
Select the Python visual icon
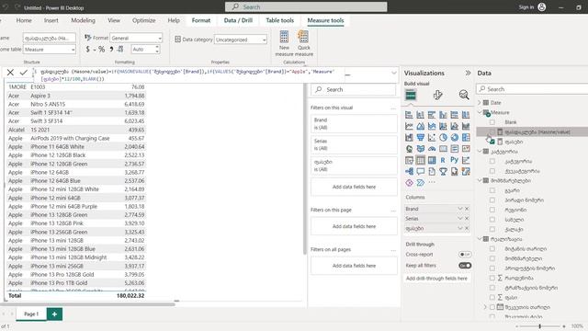tap(454, 160)
